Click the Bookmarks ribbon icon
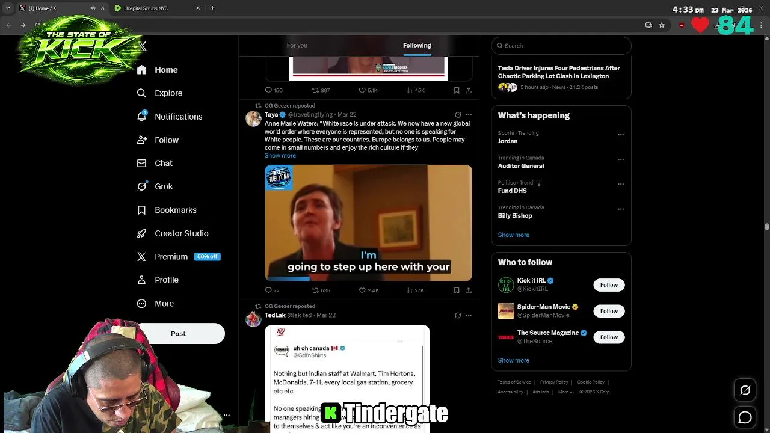770x433 pixels. click(x=141, y=210)
